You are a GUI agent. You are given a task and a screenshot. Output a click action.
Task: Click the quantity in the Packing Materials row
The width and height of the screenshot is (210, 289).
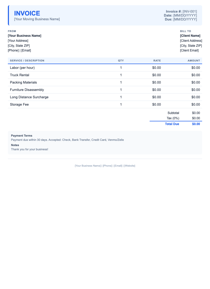121,82
